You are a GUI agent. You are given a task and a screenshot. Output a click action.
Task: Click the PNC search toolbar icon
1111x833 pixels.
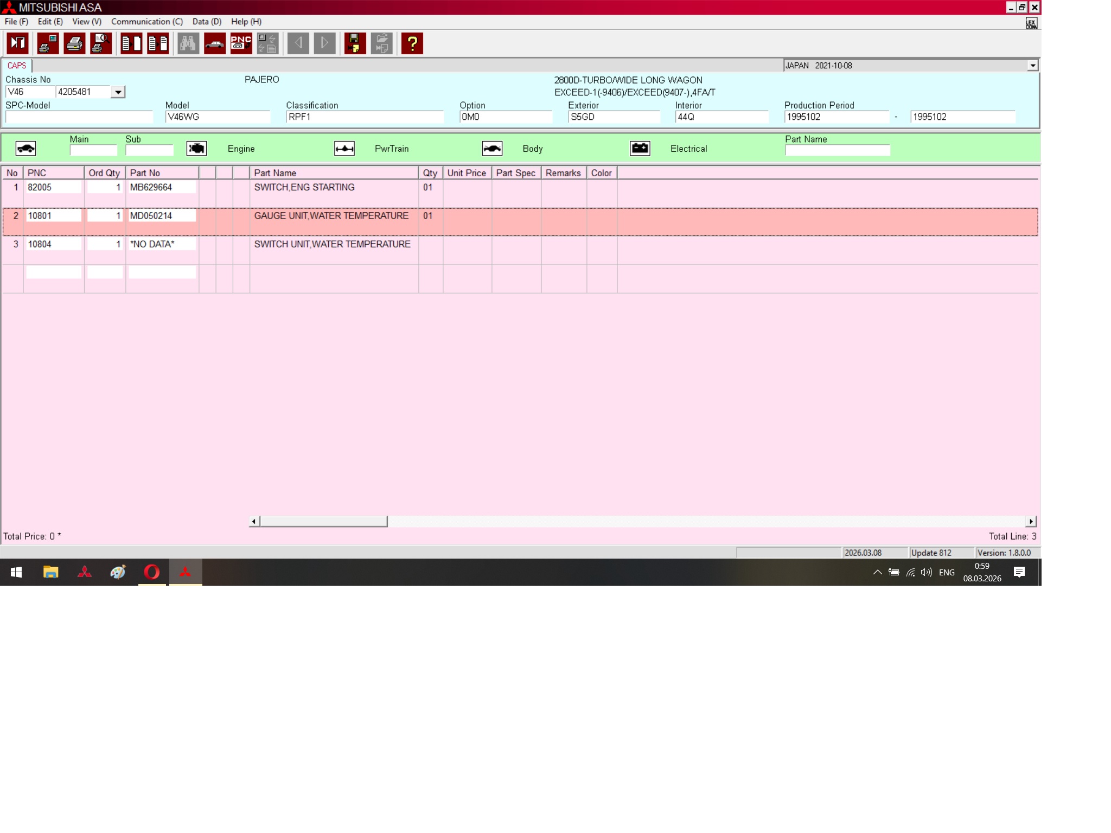(x=241, y=43)
